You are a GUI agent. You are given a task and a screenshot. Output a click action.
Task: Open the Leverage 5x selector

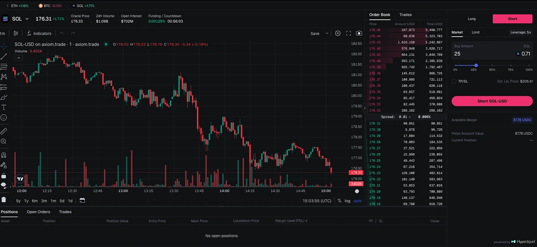[x=521, y=32]
